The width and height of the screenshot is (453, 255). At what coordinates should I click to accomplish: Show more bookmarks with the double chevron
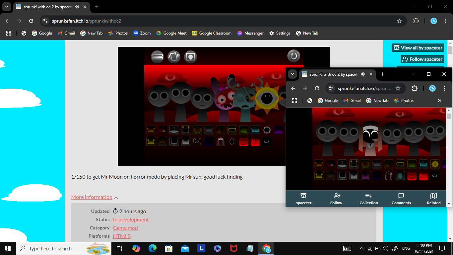(440, 101)
